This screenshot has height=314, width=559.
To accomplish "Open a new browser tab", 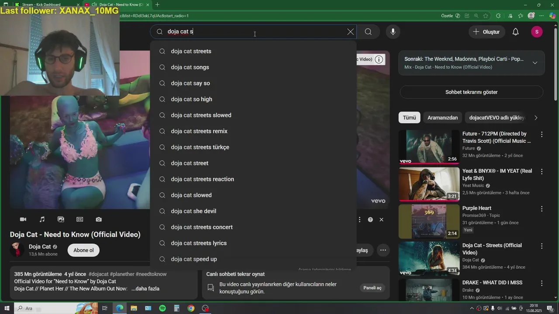I will (x=157, y=4).
